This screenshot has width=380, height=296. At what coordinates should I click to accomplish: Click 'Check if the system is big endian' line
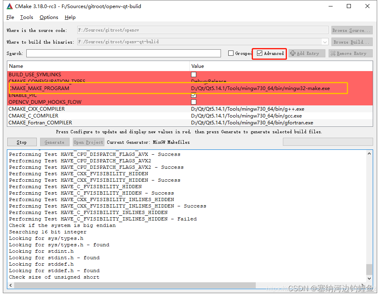(62, 225)
